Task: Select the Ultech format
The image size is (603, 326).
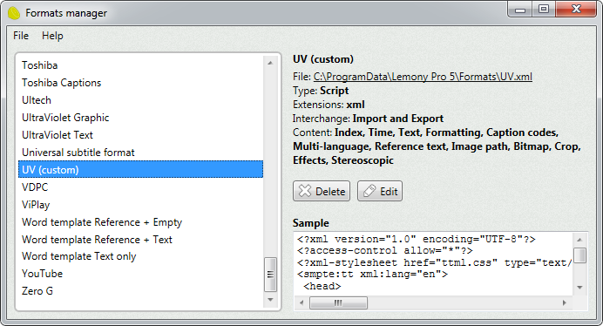Action: [x=141, y=99]
